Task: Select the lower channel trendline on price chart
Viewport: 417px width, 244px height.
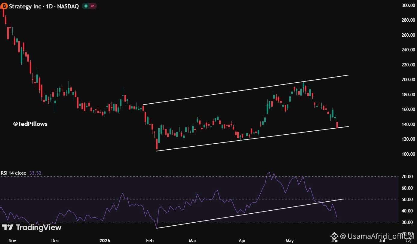Action: [253, 139]
